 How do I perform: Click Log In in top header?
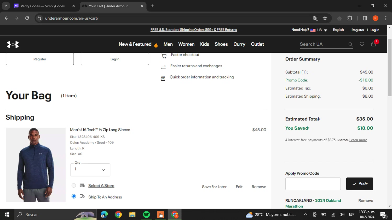coord(375,30)
